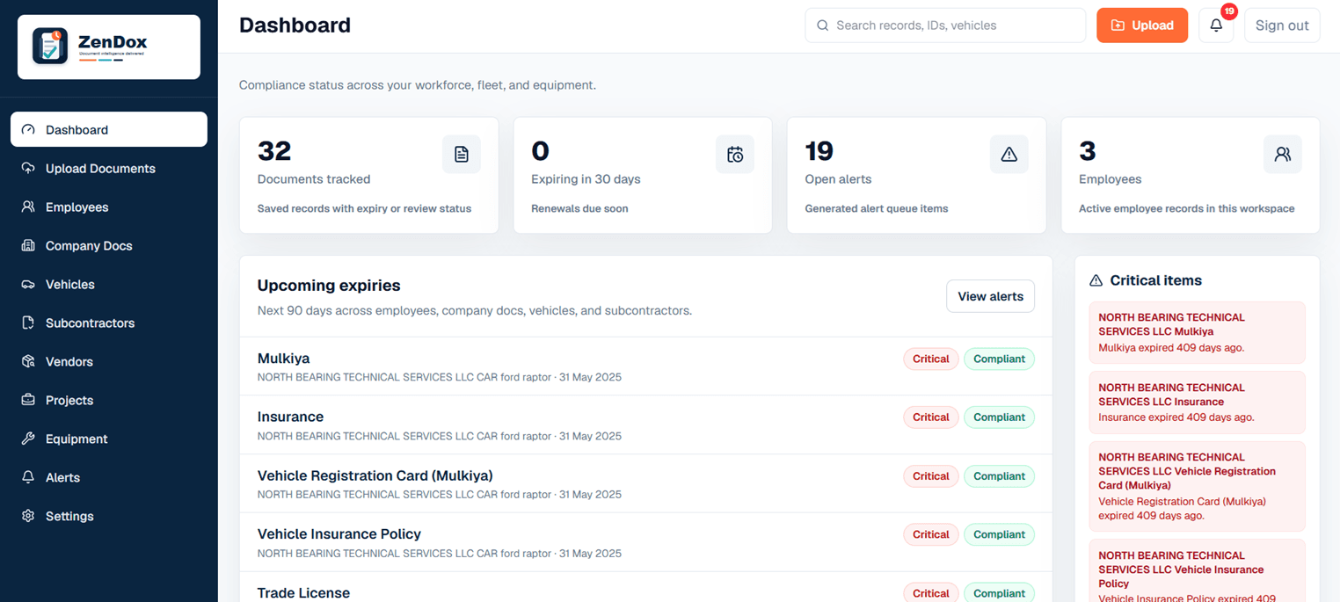Screen dimensions: 1340x602
Task: Click the '3' Employees count value
Action: [x=1088, y=151]
